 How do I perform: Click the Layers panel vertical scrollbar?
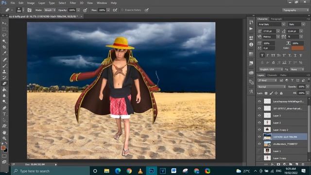click(x=309, y=129)
